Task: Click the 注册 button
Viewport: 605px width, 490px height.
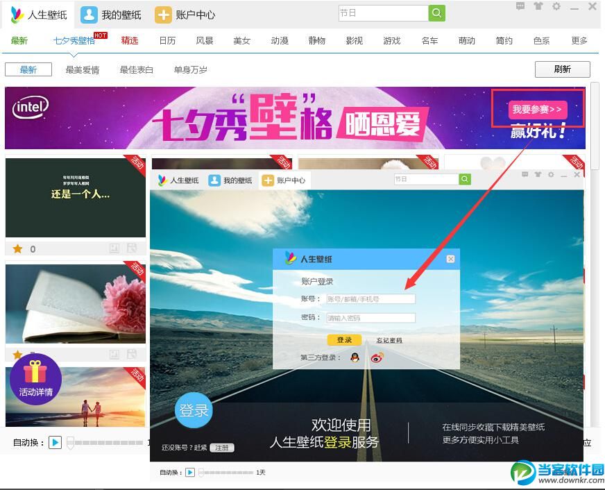Action: point(222,448)
